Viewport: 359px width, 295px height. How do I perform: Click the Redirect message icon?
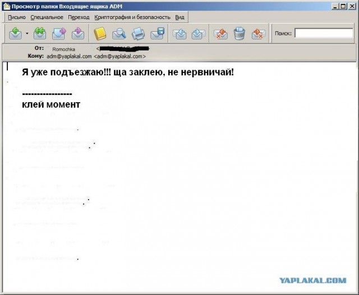pyautogui.click(x=78, y=34)
